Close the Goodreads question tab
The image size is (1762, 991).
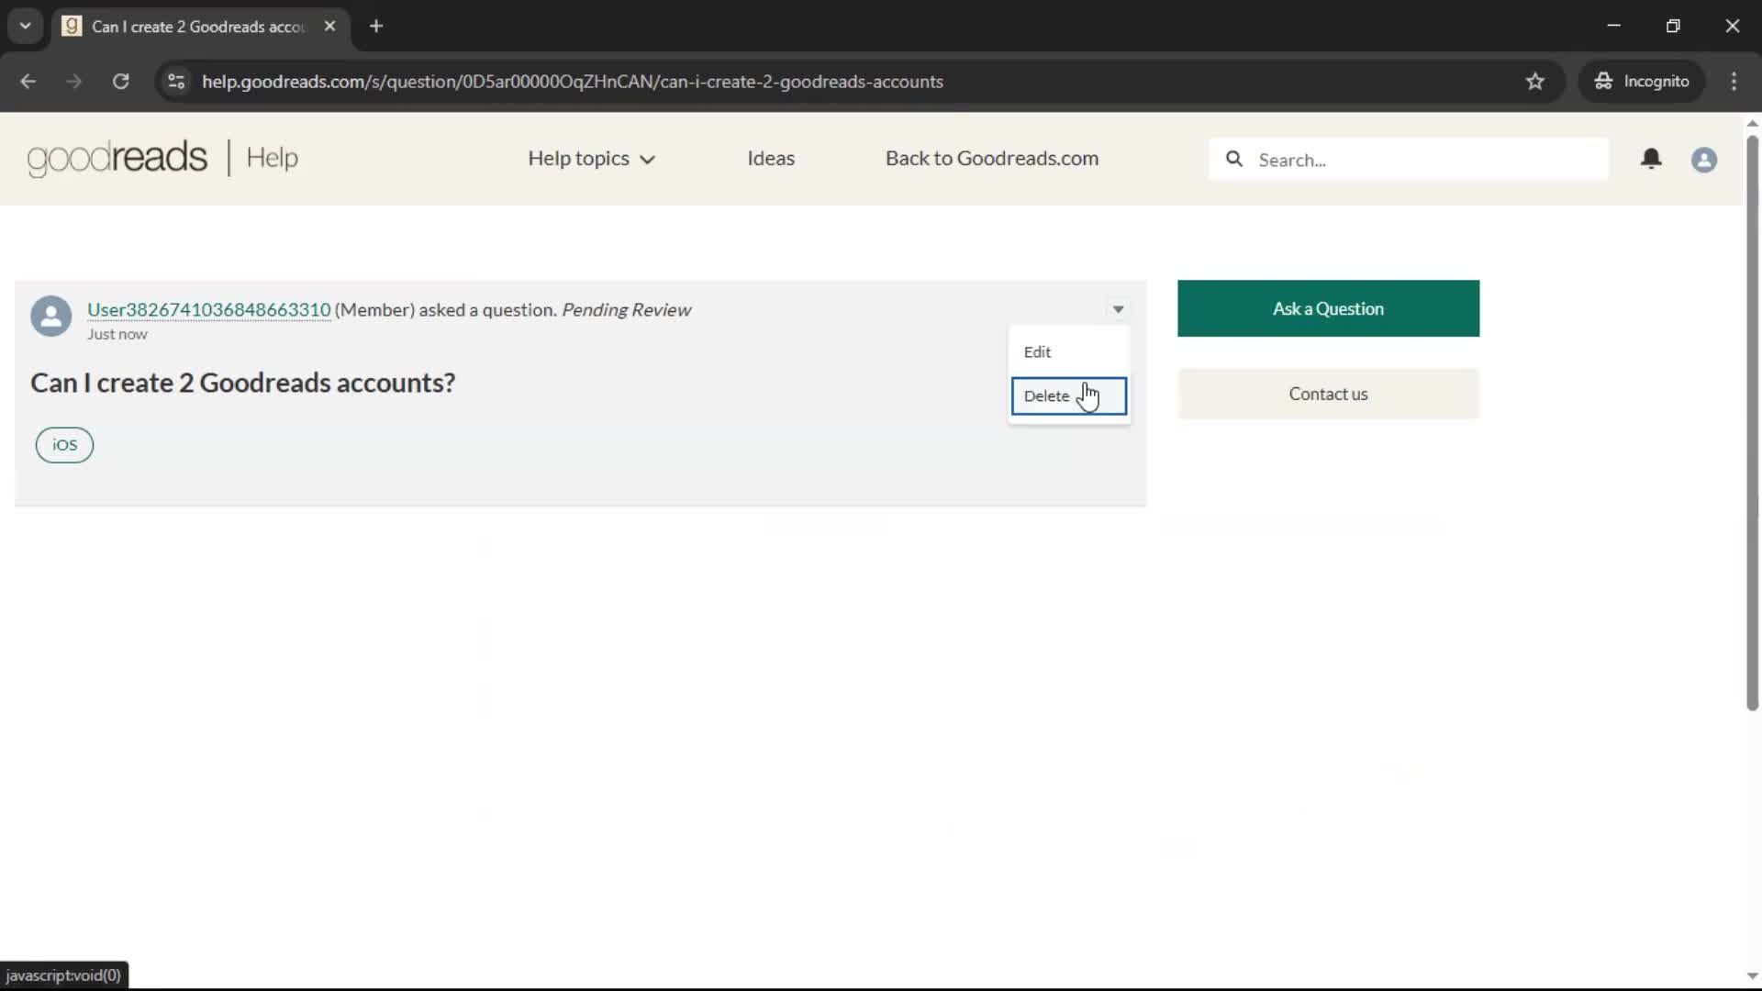(x=329, y=26)
